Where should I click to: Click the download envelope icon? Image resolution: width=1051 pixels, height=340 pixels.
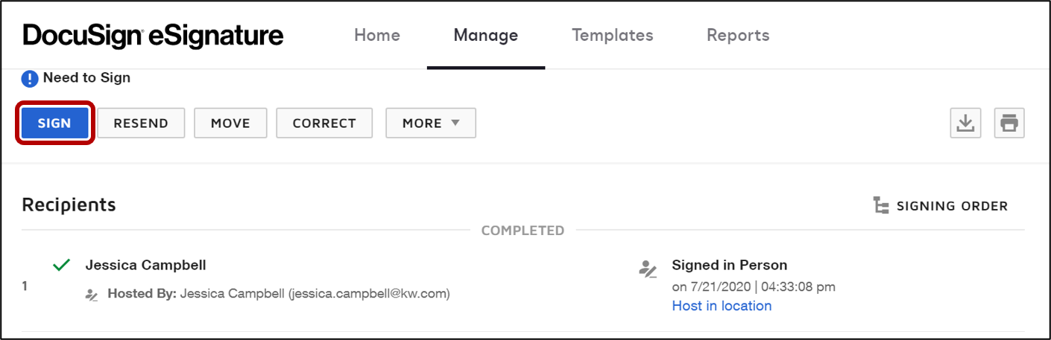(965, 123)
